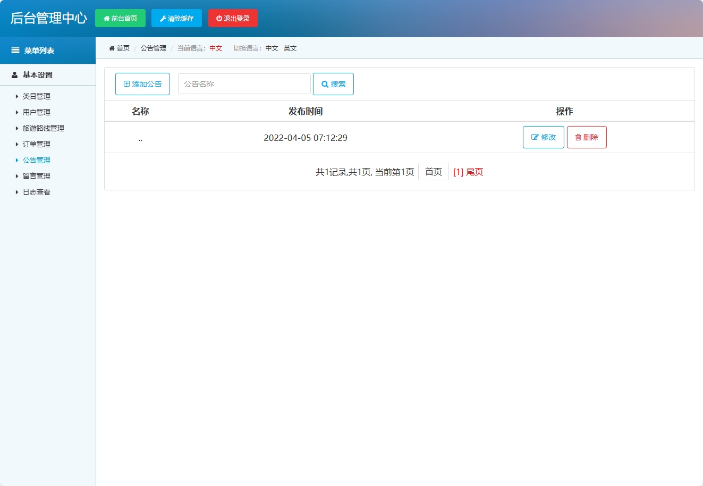Click the user icon next to 基本设置
This screenshot has width=703, height=486.
pos(14,74)
